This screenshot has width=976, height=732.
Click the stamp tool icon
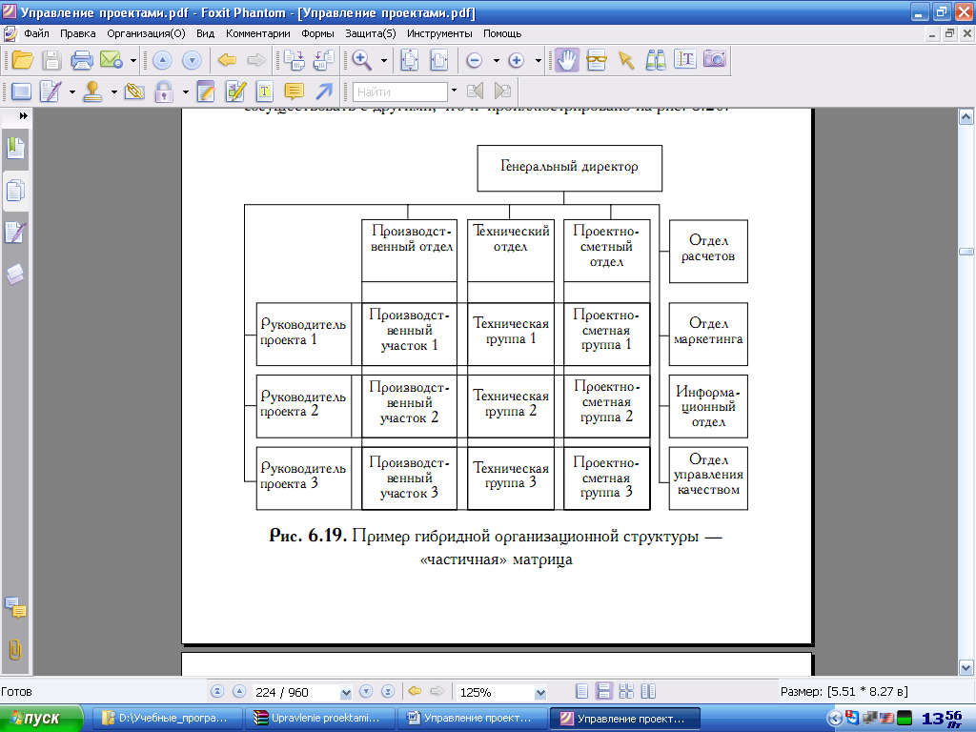click(92, 92)
